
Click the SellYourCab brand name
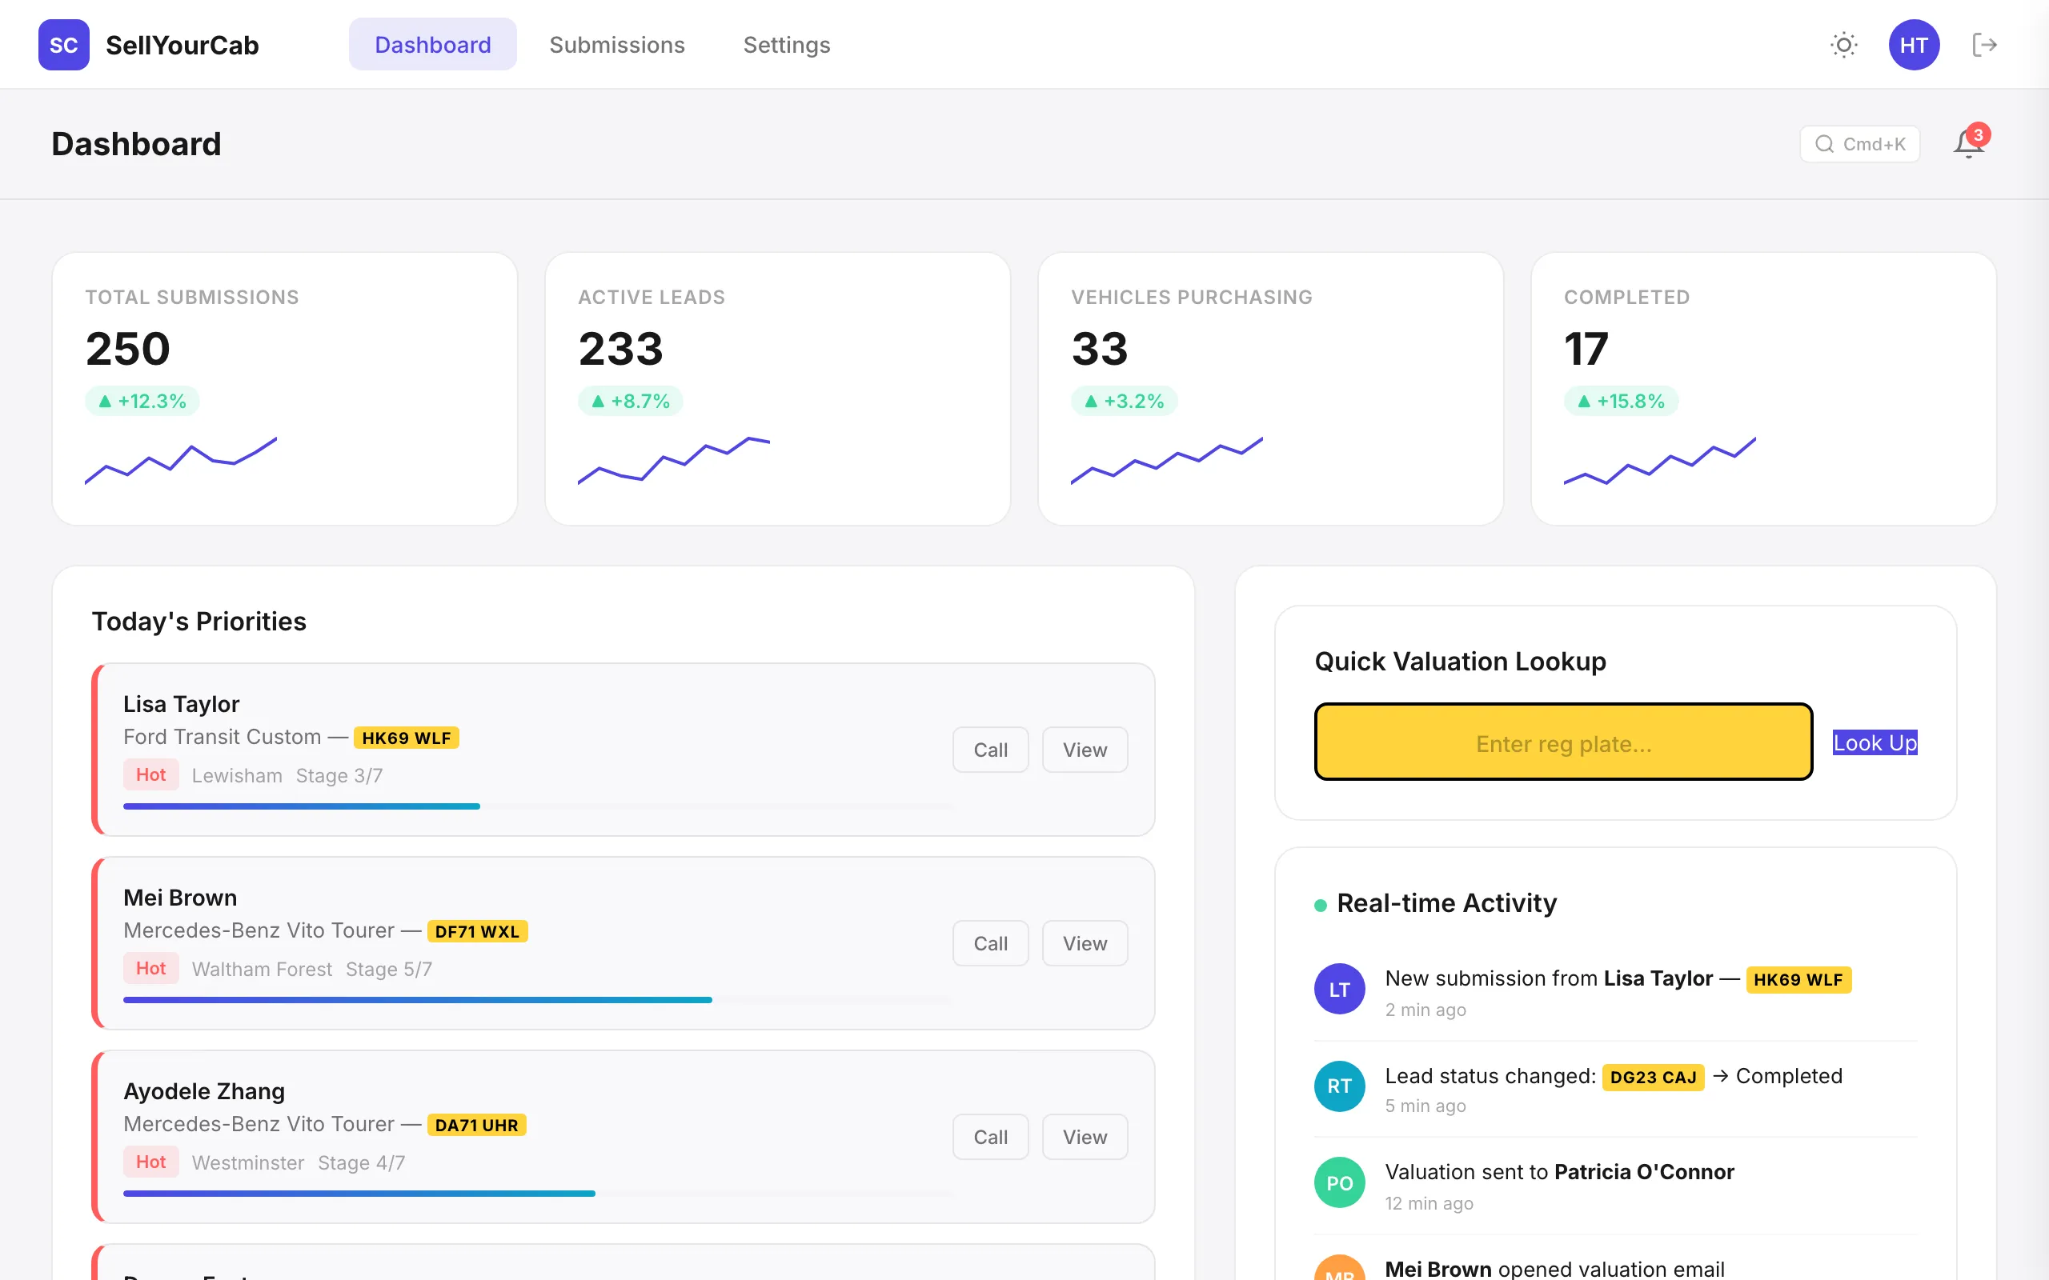click(x=182, y=45)
